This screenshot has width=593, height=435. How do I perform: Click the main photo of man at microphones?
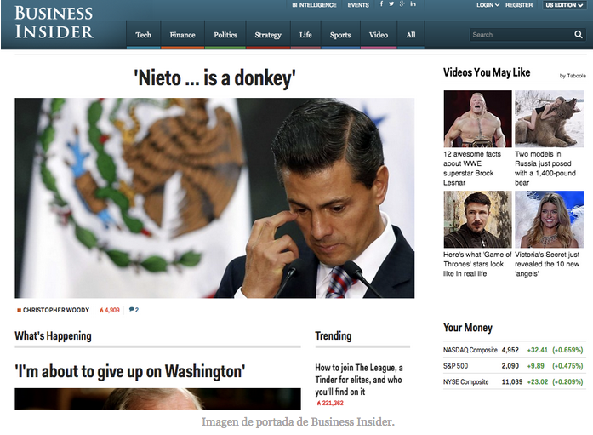pos(214,197)
